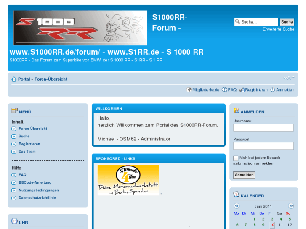The image size is (306, 229).
Task: Click the 2Wheels4You sponsor banner
Action: pyautogui.click(x=128, y=180)
